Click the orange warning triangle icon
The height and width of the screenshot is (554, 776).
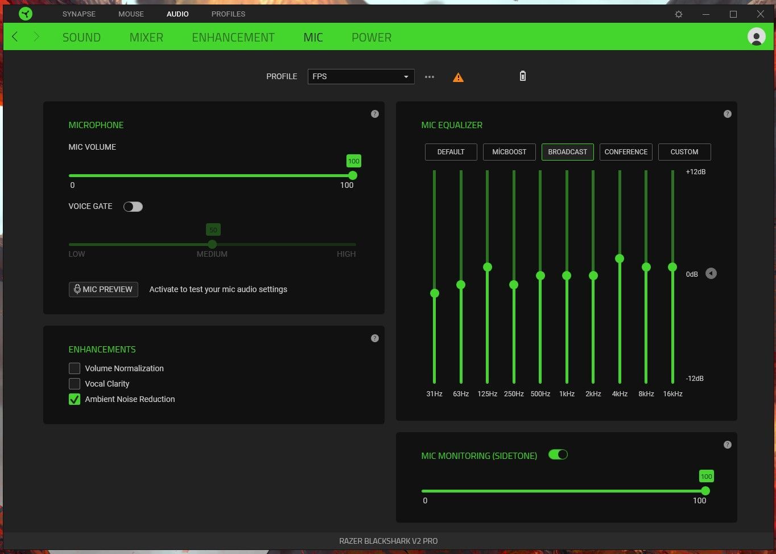pos(458,77)
